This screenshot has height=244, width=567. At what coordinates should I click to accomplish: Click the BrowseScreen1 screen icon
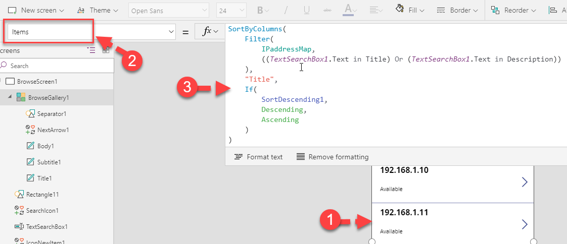(10, 81)
